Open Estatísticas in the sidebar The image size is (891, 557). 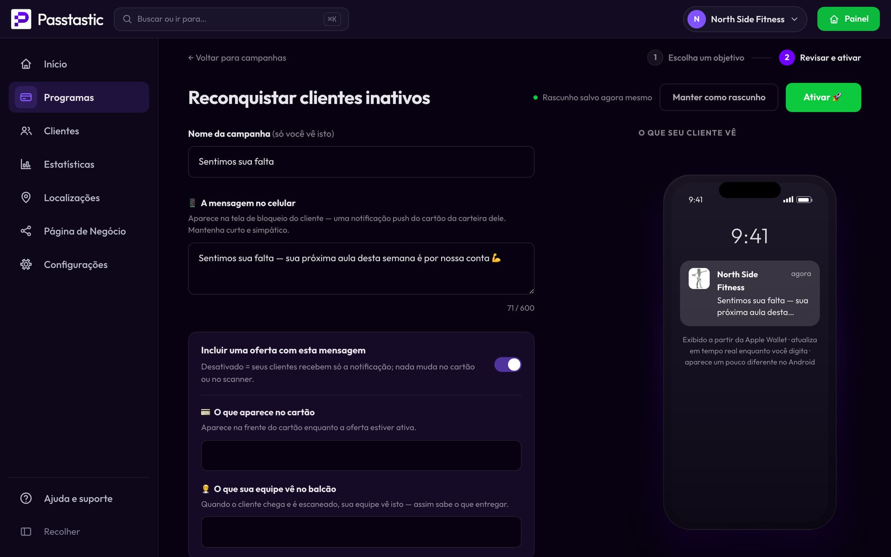click(x=79, y=164)
